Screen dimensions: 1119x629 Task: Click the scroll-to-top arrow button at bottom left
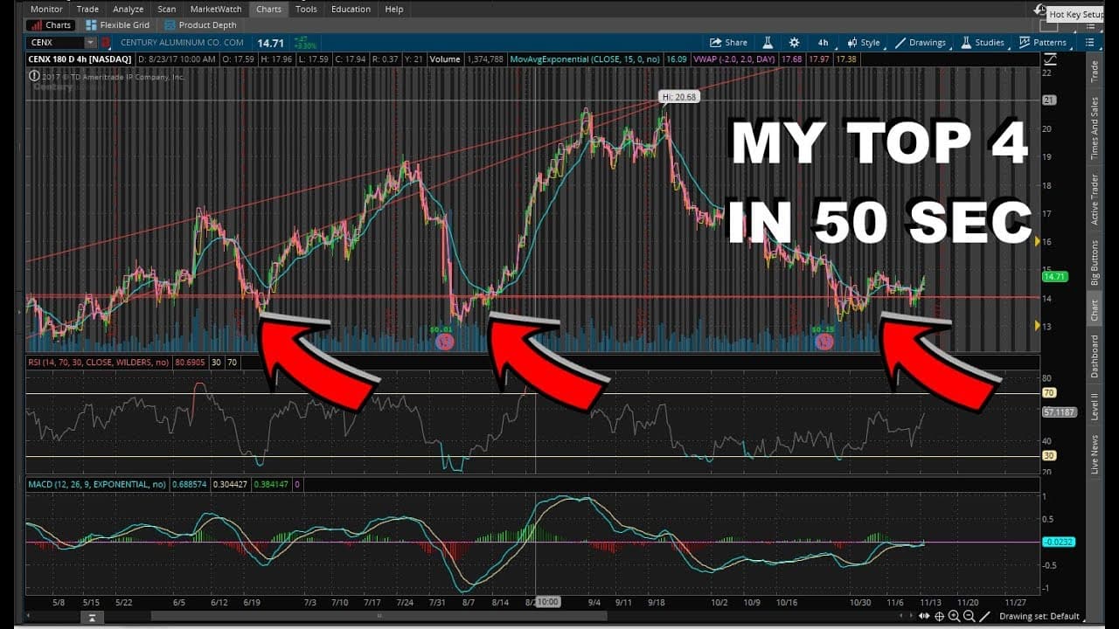click(91, 618)
